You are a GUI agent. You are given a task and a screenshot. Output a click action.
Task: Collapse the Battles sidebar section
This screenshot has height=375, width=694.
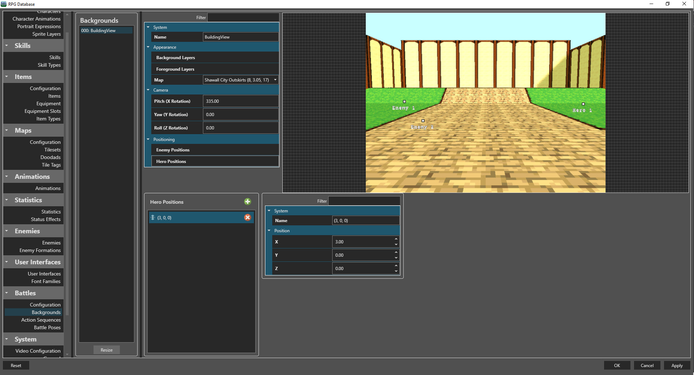pyautogui.click(x=6, y=293)
